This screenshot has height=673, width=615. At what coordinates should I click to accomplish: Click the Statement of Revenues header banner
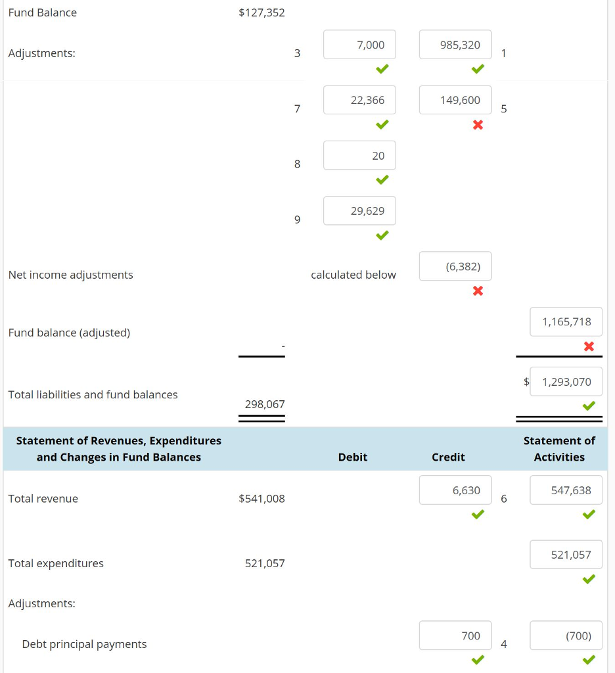pos(117,449)
